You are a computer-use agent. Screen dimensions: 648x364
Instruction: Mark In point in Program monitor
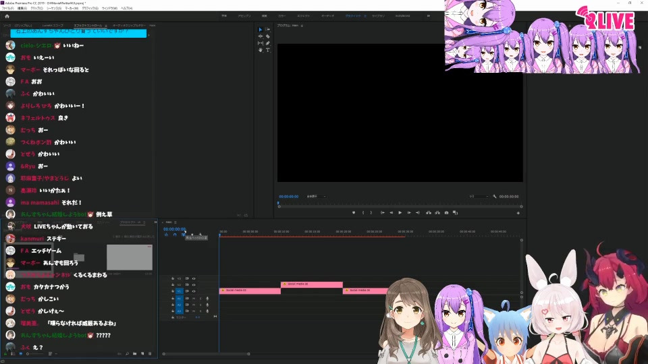point(363,212)
